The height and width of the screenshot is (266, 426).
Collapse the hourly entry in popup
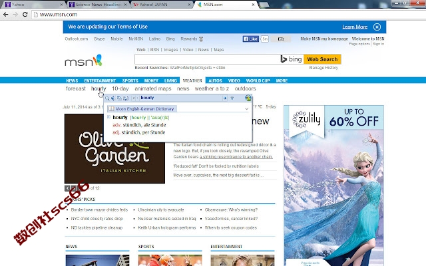(108, 117)
